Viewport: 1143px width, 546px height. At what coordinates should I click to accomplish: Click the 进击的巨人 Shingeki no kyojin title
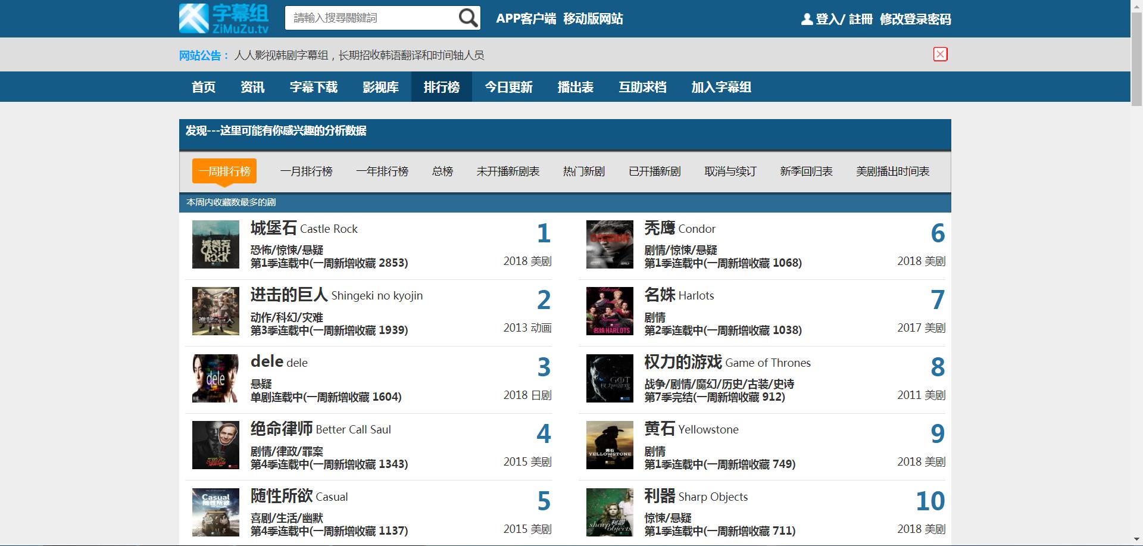336,295
